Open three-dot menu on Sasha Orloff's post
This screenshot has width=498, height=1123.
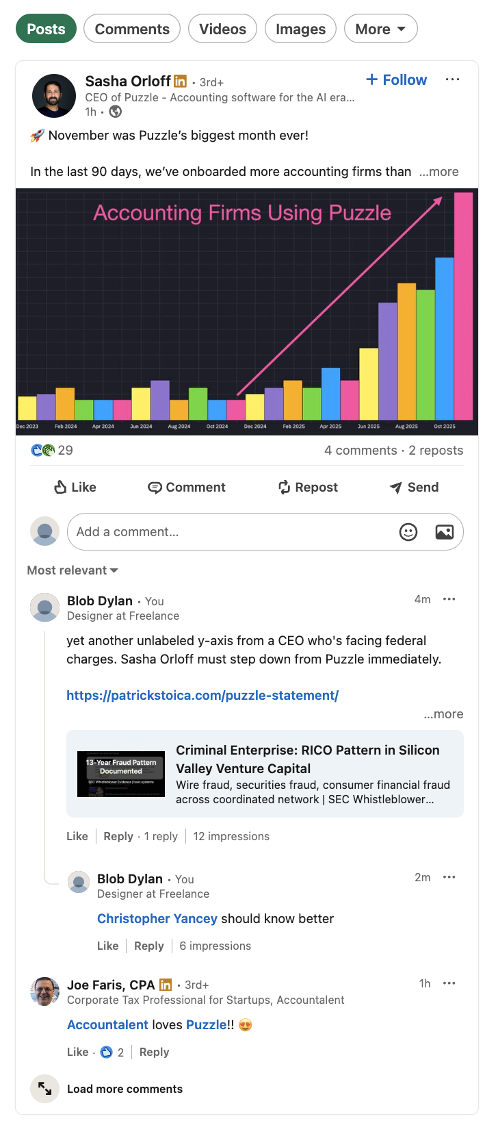452,79
